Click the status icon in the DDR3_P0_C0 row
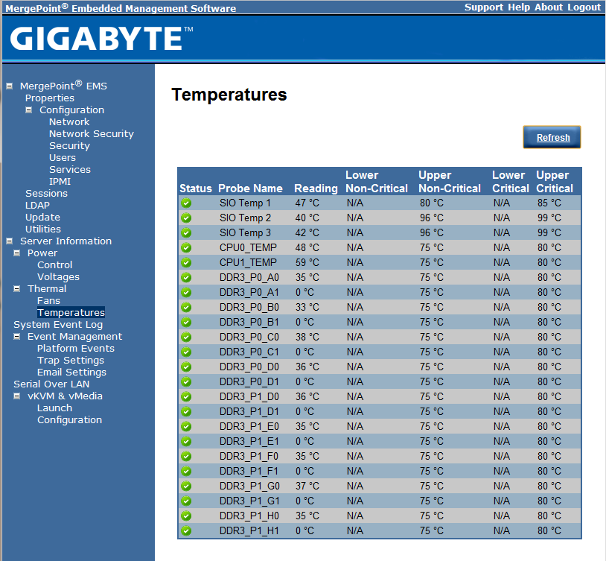The image size is (606, 561). point(186,337)
